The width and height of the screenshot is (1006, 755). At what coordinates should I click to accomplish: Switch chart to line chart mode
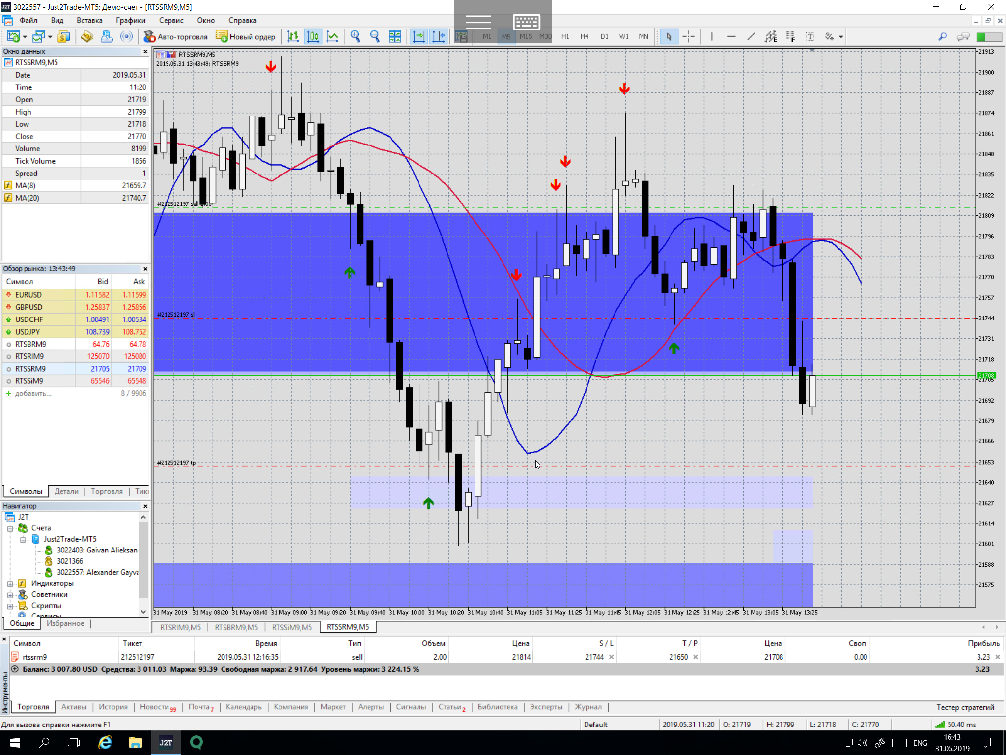pos(333,37)
